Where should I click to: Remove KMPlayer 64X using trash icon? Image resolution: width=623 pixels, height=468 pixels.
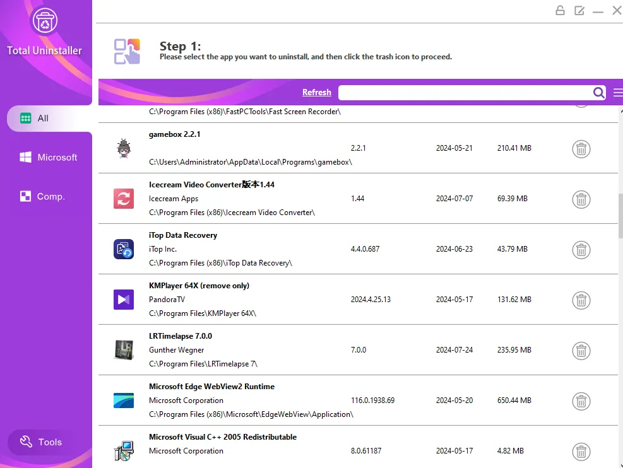581,300
